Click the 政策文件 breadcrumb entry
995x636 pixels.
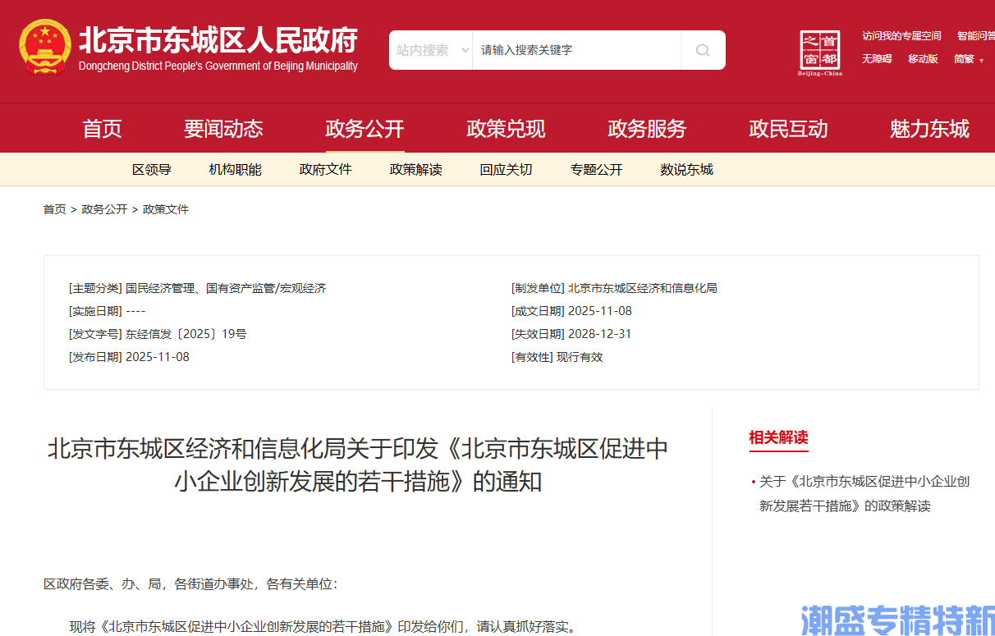pyautogui.click(x=165, y=209)
